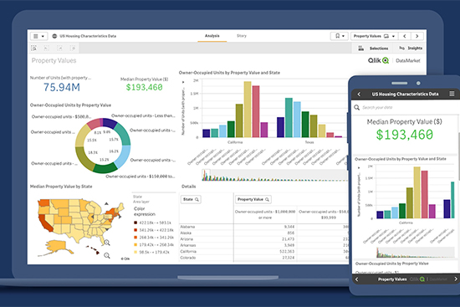The width and height of the screenshot is (460, 307).
Task: Tap the phone $193,460 KPI
Action: pos(405,135)
